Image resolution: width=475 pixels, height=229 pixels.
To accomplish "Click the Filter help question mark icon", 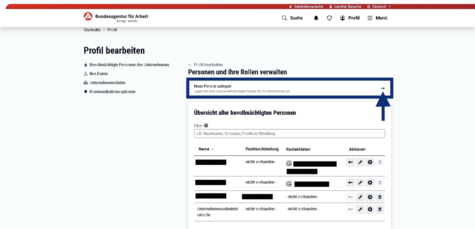I will 206,126.
